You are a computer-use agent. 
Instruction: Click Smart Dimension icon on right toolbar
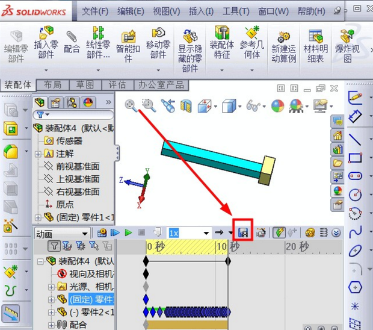click(x=355, y=116)
